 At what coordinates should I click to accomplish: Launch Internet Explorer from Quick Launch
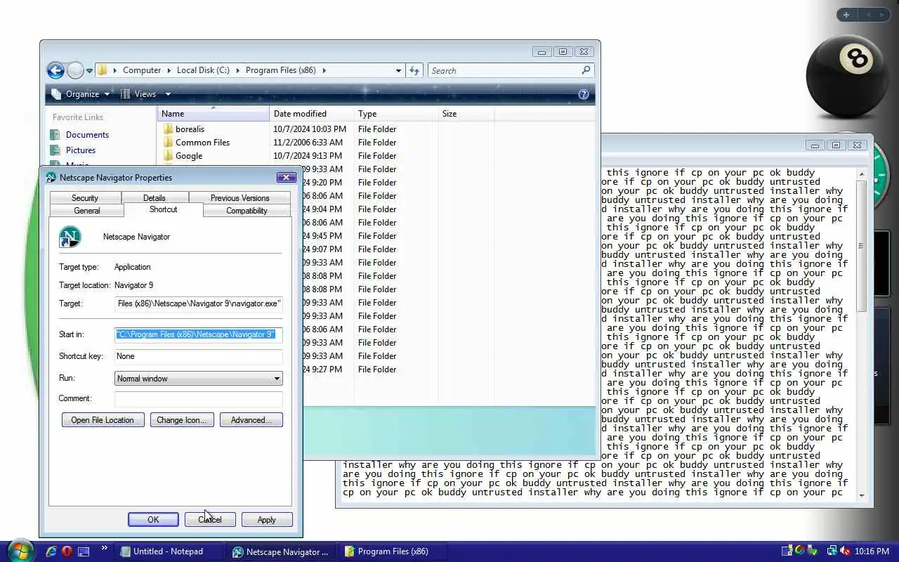point(51,551)
